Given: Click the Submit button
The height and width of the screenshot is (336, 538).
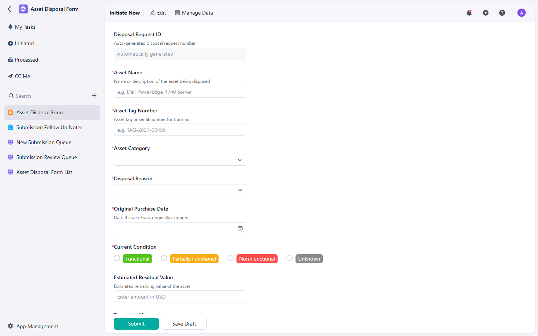Looking at the screenshot, I should pos(136,324).
